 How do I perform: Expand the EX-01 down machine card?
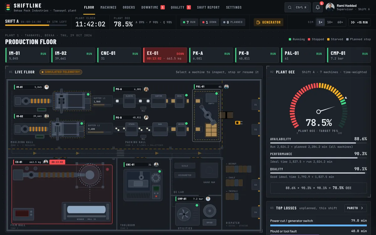click(165, 55)
